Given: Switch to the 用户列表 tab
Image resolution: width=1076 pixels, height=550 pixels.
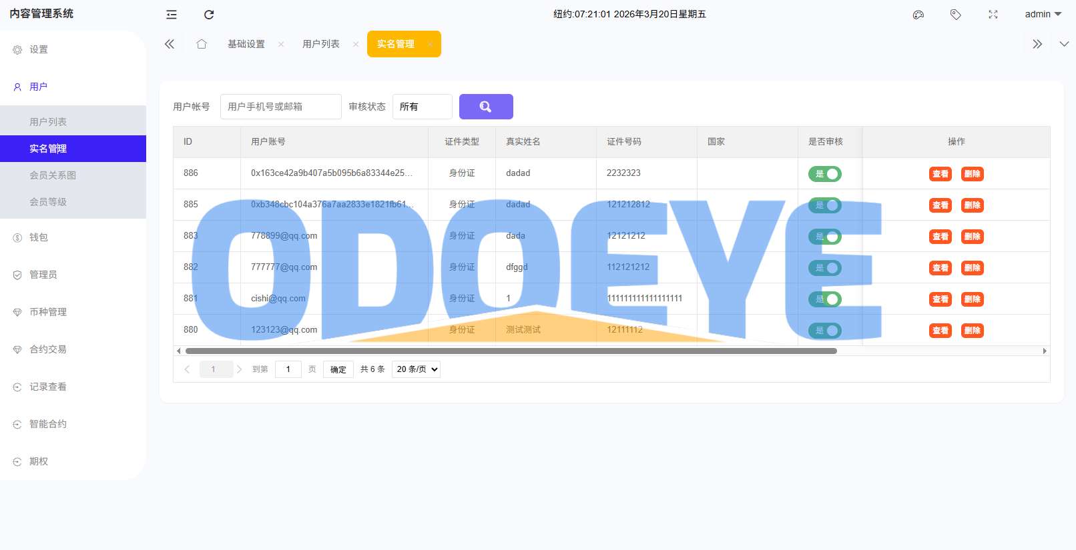Looking at the screenshot, I should click(321, 44).
